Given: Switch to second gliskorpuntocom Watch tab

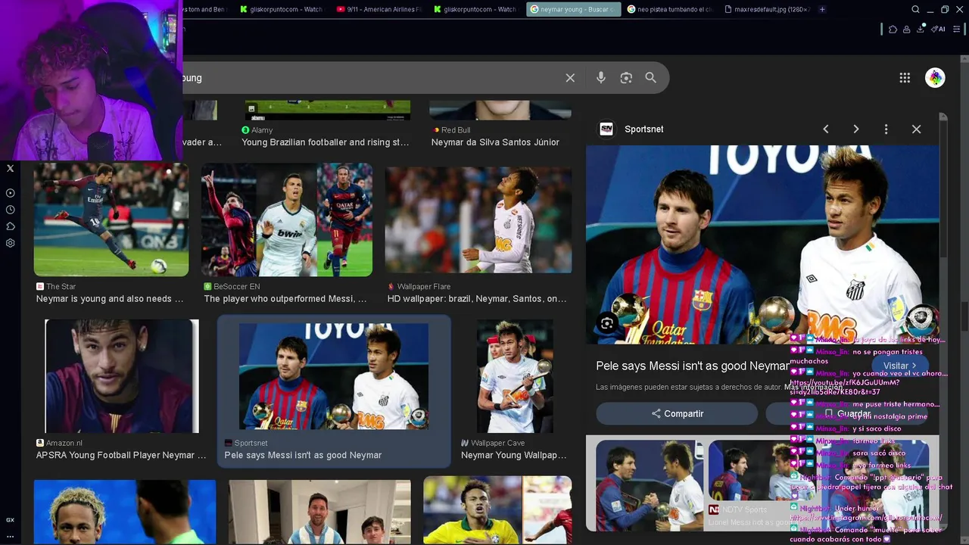Looking at the screenshot, I should tap(475, 9).
